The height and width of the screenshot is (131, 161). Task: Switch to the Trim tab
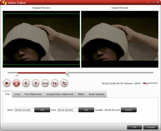[x=8, y=94]
